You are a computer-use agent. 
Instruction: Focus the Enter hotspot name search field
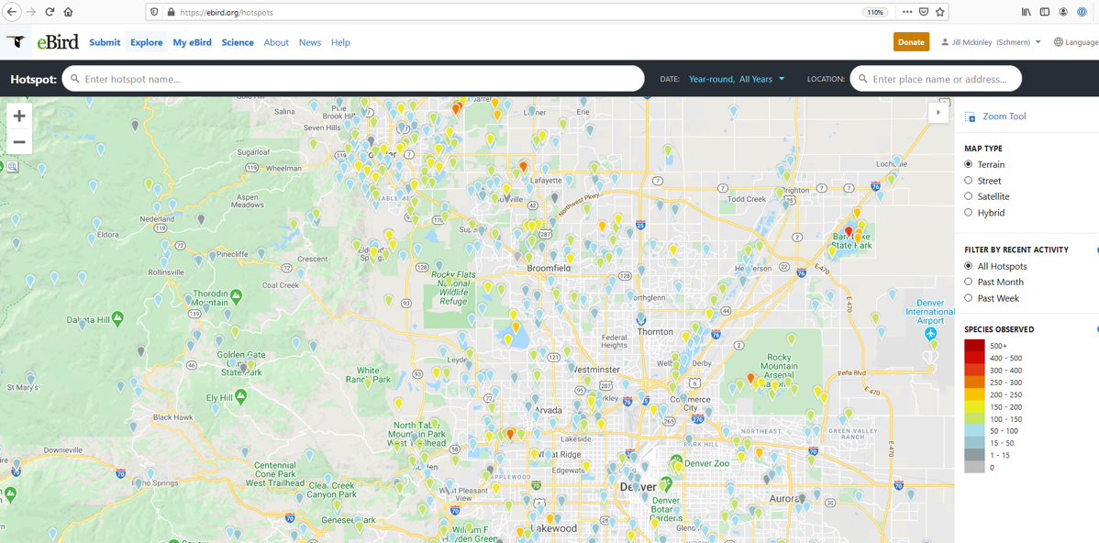point(353,79)
